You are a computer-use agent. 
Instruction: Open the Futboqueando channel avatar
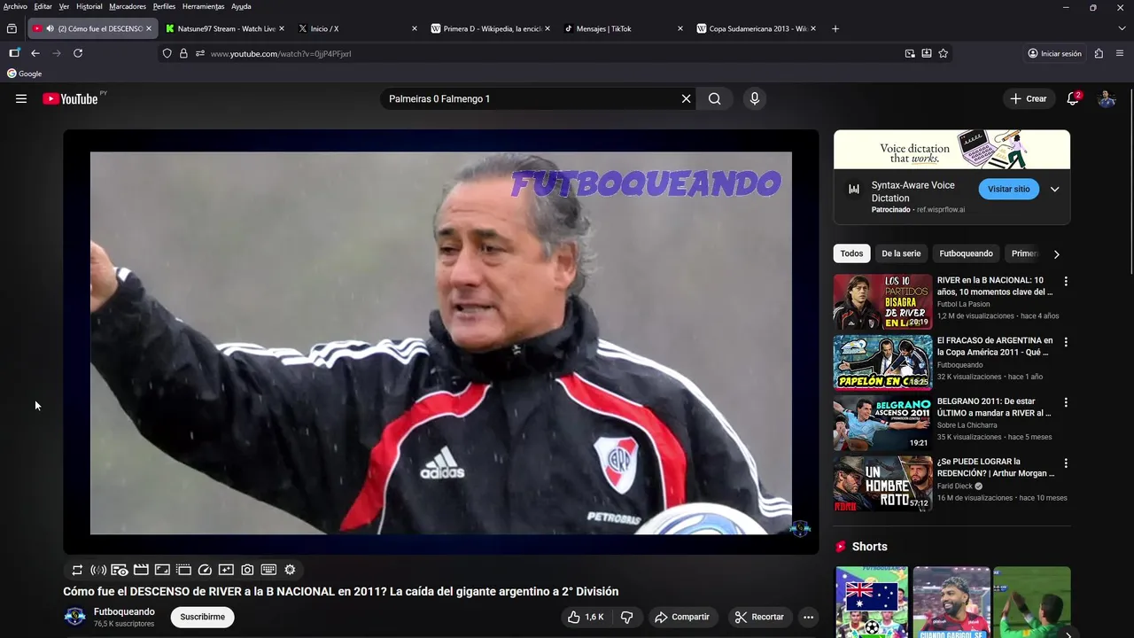point(75,617)
